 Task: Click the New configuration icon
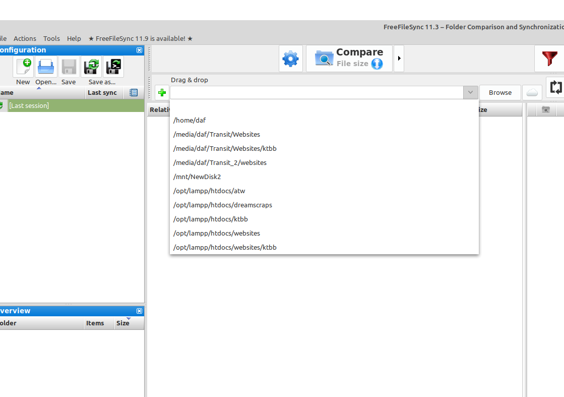point(23,67)
